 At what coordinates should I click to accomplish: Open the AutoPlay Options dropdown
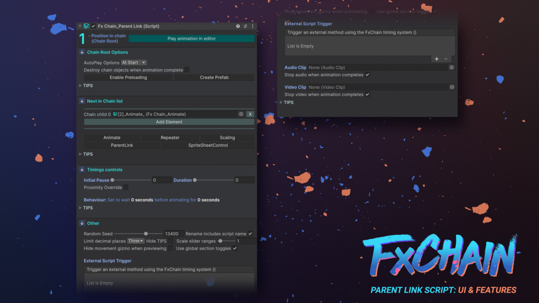point(134,62)
